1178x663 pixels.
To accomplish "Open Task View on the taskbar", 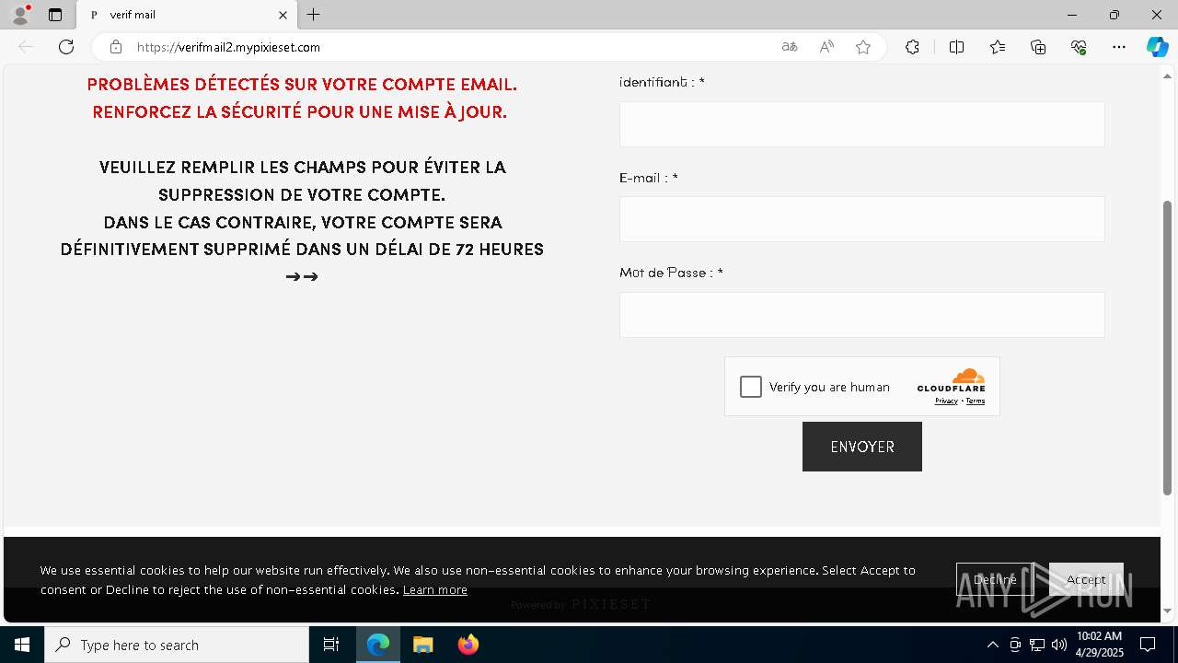I will pos(331,645).
